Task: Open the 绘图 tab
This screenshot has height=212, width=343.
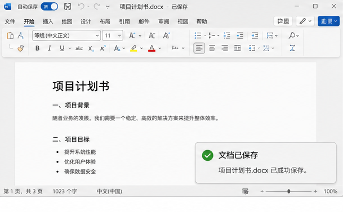Action: [66, 21]
